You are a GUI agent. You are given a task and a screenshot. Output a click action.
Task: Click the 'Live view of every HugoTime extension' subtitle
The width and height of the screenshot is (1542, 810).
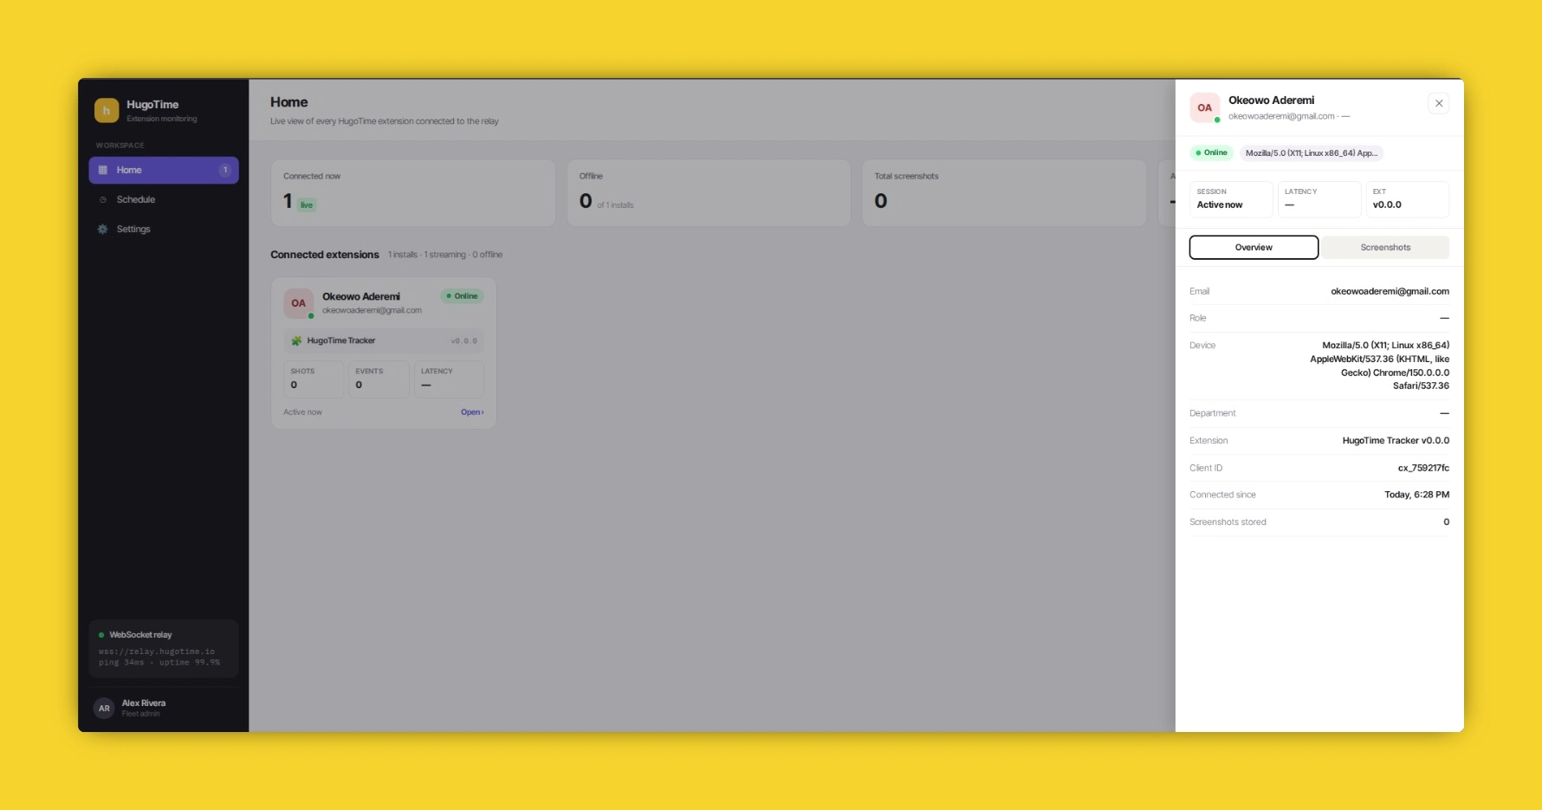385,121
